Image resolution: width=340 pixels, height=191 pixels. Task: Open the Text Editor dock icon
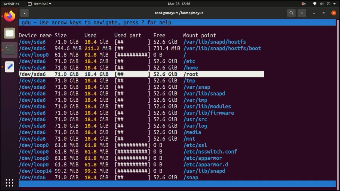[10, 67]
